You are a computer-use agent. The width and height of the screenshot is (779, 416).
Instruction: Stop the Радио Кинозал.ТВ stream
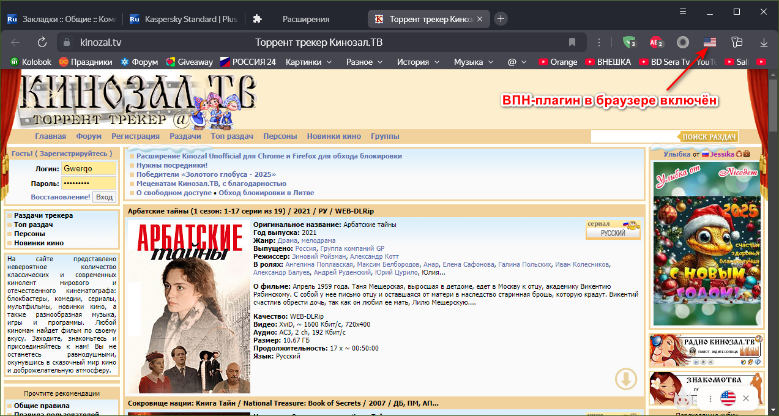(x=703, y=362)
